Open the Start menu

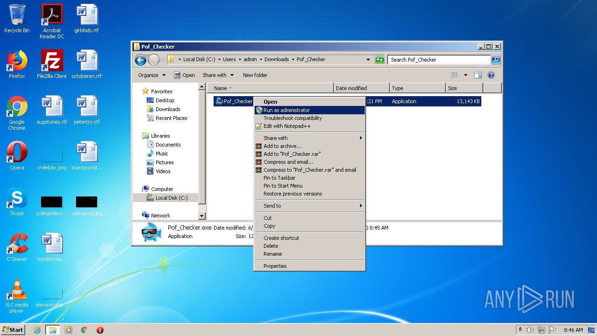tap(13, 330)
